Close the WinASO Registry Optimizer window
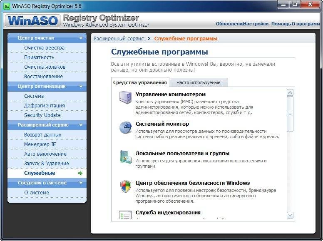Screen dimensions: 323x241 click(310, 4)
